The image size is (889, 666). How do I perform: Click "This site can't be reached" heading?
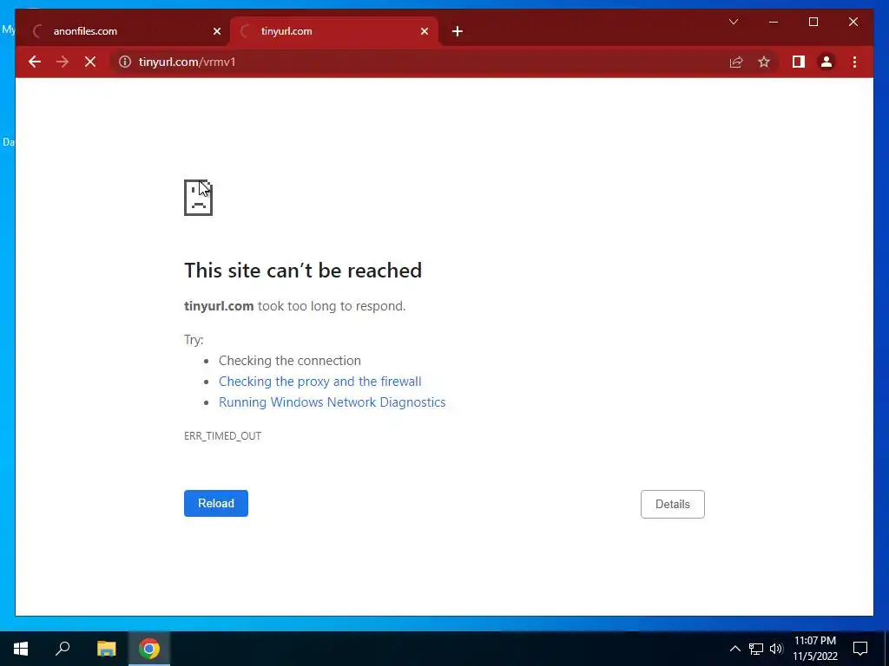[x=303, y=271]
